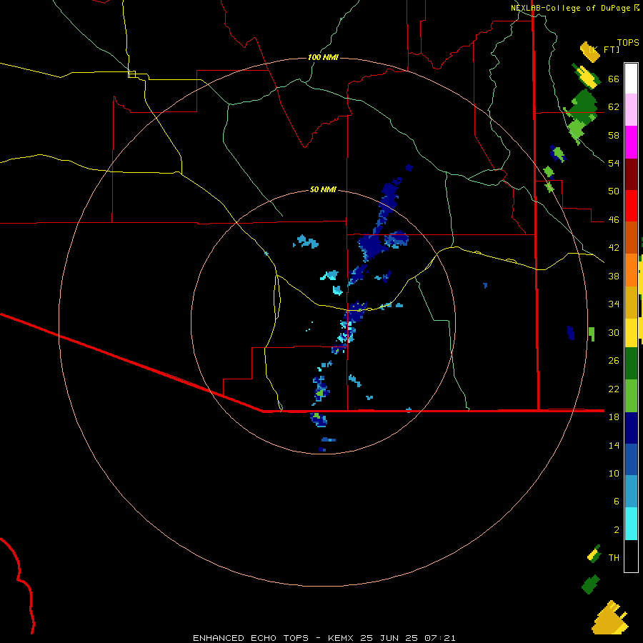Click the legend value 2
643x643 pixels.
(x=616, y=530)
